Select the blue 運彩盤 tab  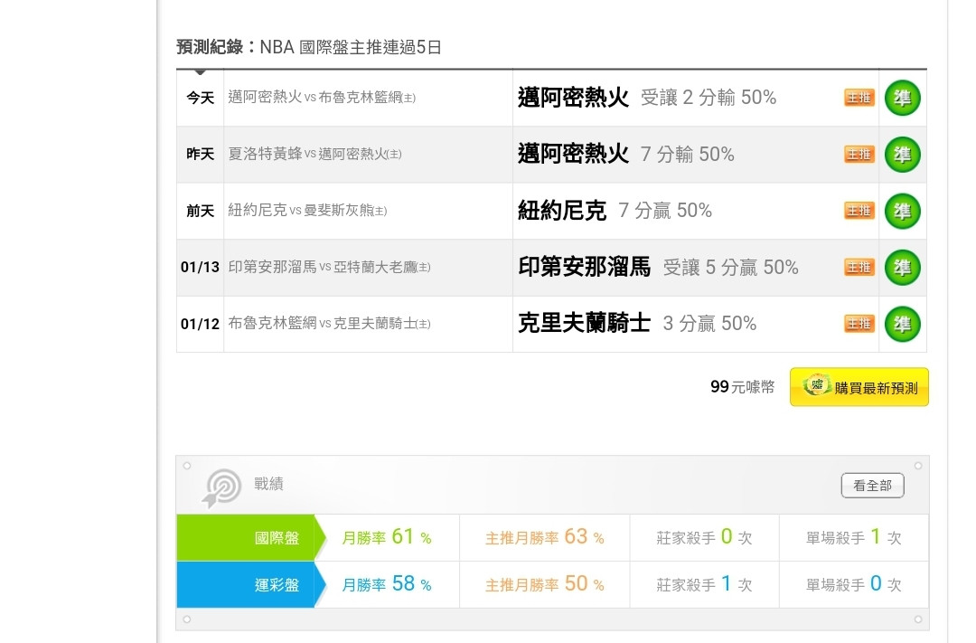tap(251, 584)
